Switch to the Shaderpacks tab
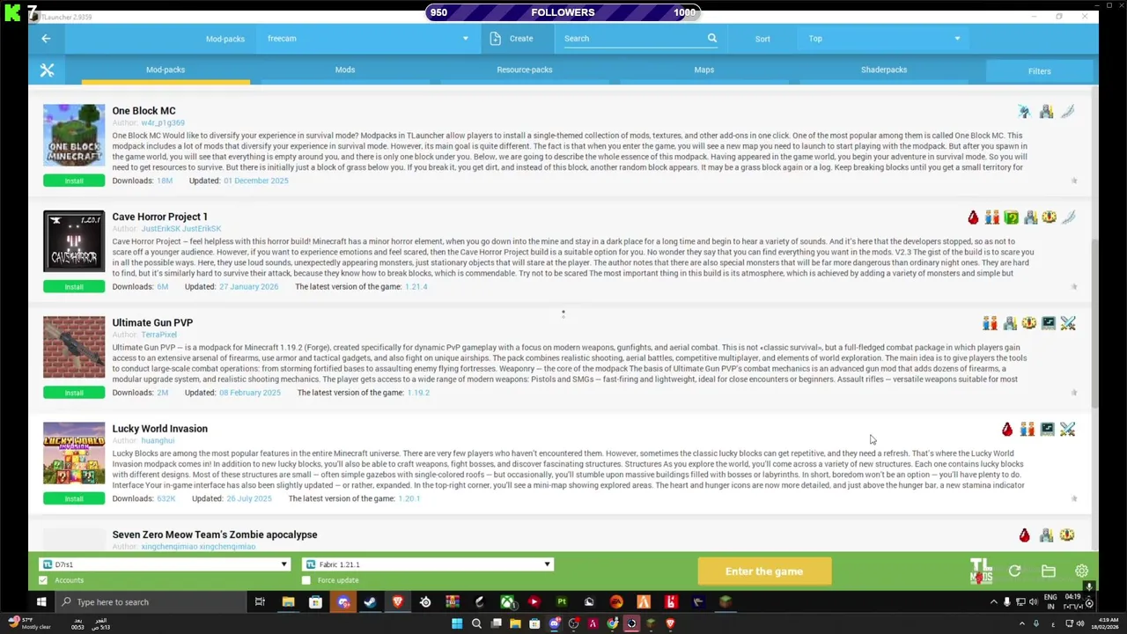This screenshot has width=1127, height=634. 884,70
